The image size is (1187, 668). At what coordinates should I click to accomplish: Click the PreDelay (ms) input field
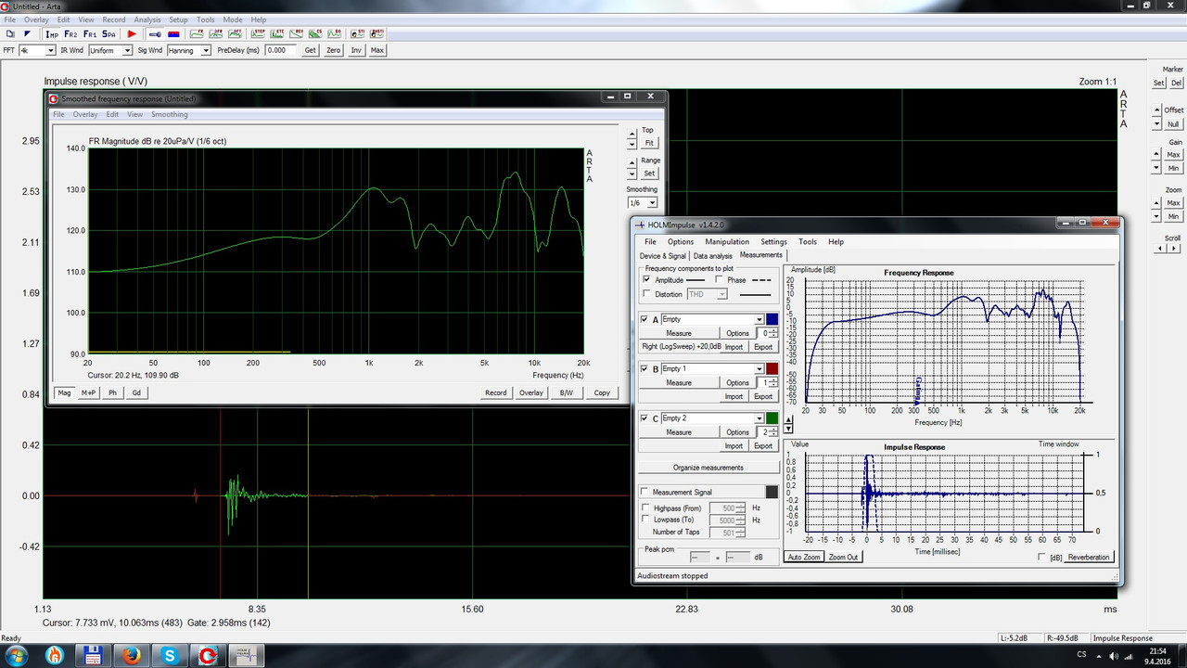[281, 50]
